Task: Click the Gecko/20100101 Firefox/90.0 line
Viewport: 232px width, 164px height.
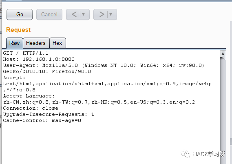Action: coord(47,72)
